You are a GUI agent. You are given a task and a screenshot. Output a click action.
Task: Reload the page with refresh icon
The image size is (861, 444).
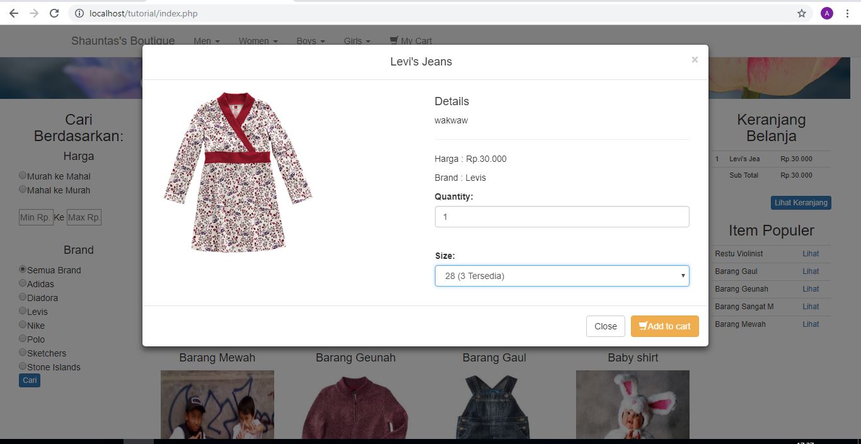pyautogui.click(x=54, y=13)
